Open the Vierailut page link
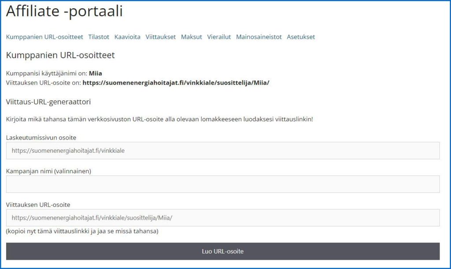Image resolution: width=451 pixels, height=269 pixels. point(219,37)
